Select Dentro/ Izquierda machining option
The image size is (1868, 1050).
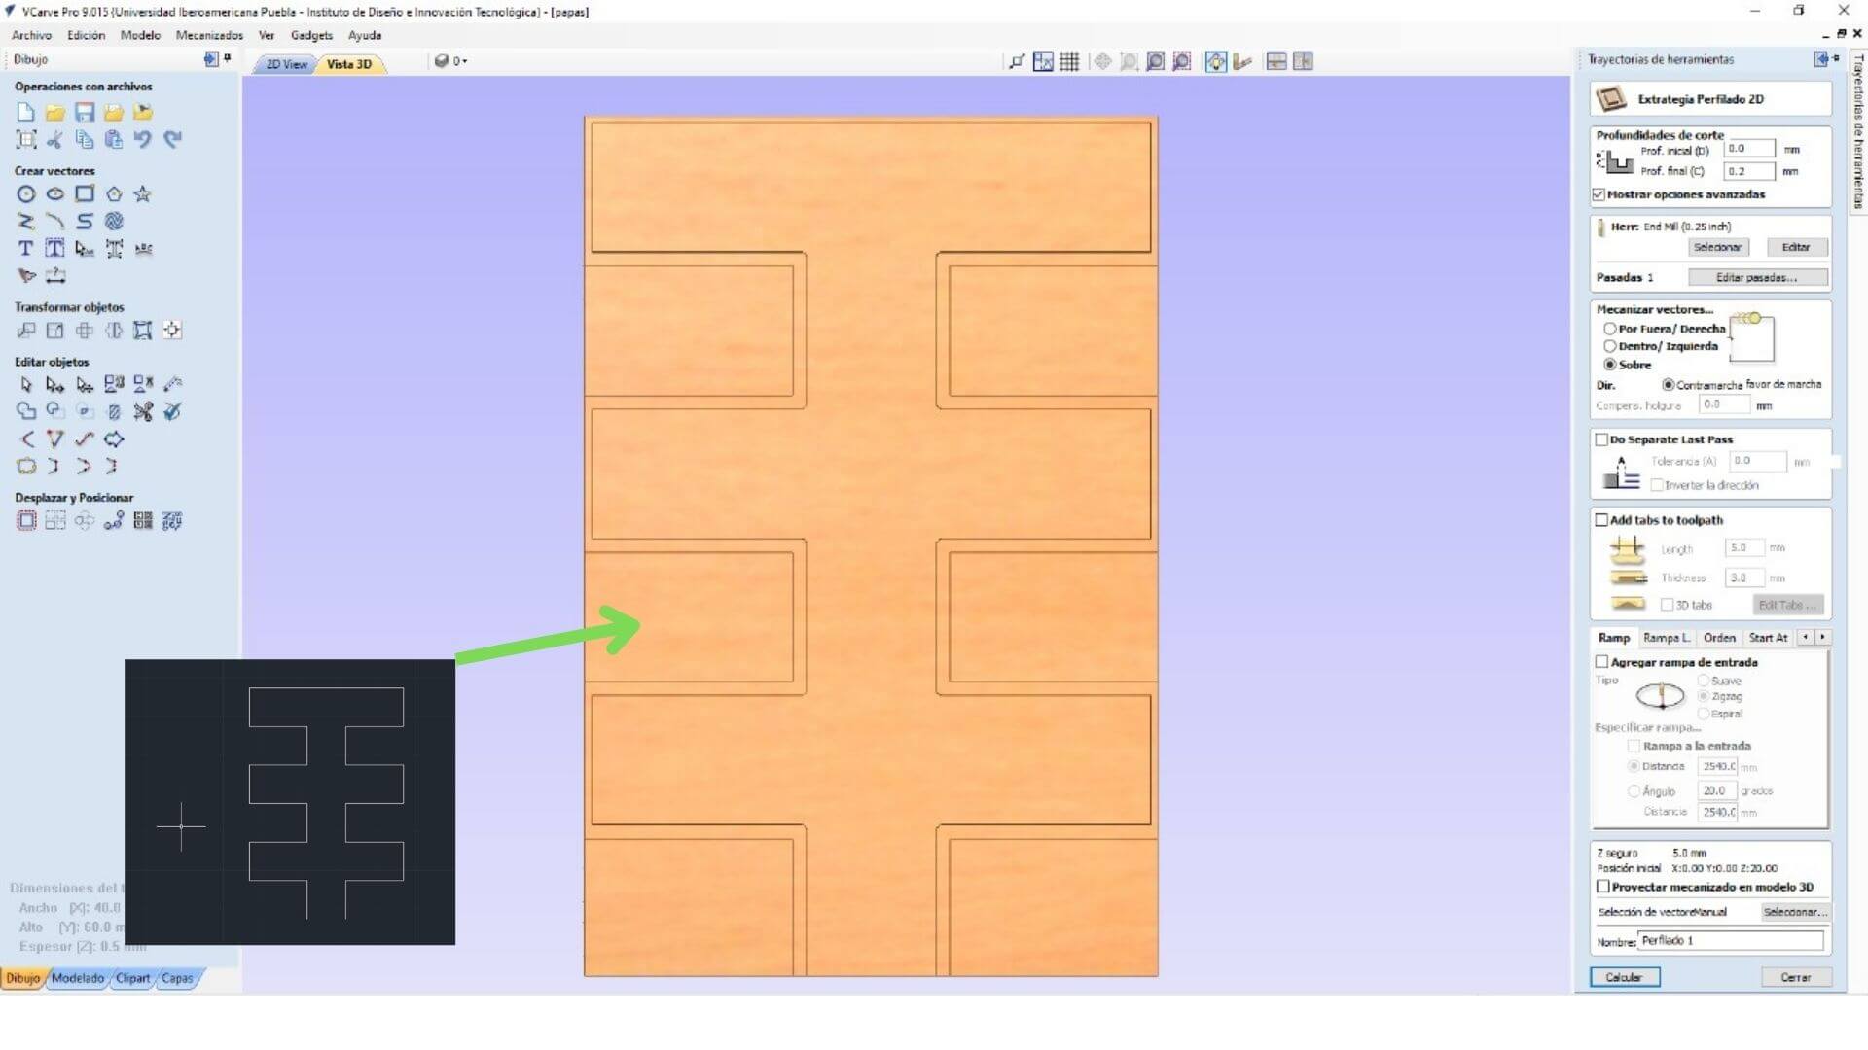click(1610, 346)
